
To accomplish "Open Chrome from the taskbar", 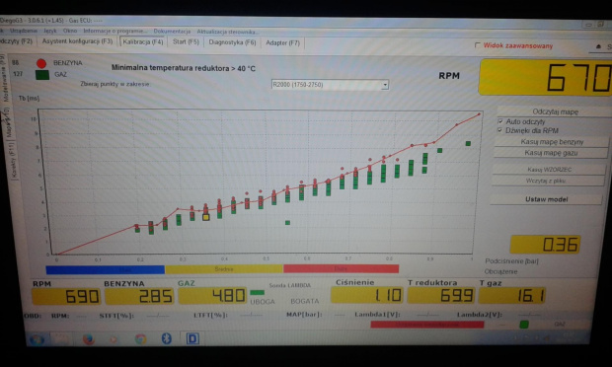I will tap(140, 339).
